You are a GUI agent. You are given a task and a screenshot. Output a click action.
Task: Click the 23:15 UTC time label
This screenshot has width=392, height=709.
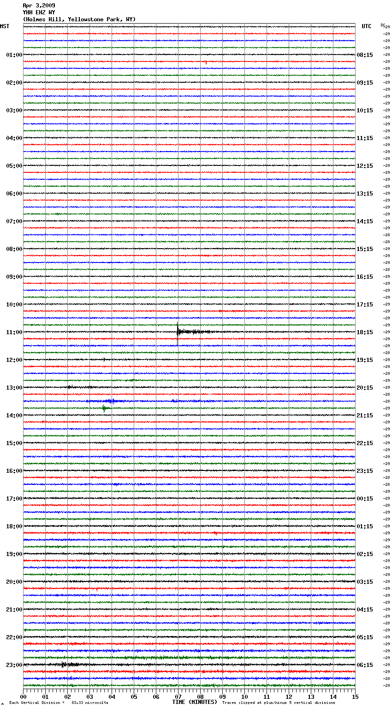365,471
